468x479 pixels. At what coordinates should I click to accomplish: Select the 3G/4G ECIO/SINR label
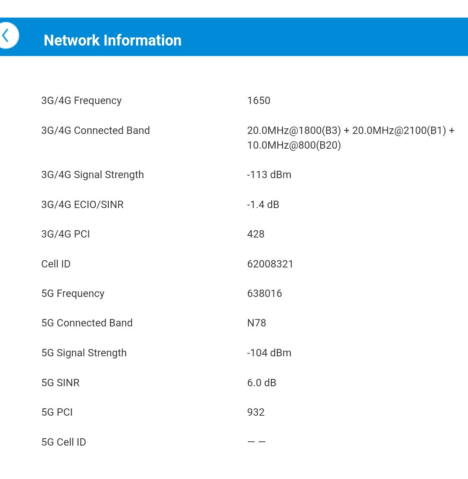82,205
